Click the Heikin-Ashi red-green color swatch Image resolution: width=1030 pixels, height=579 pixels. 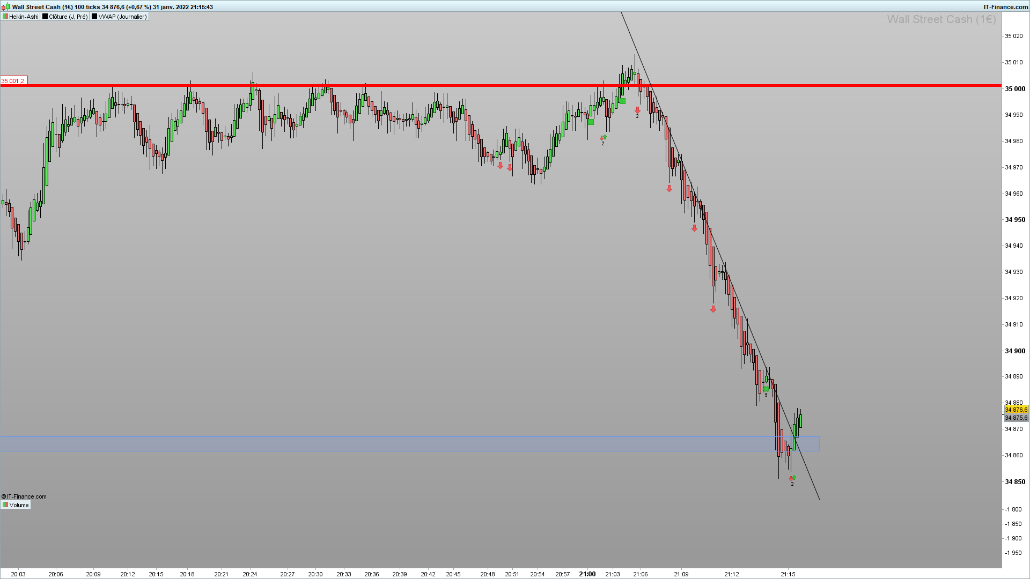(5, 17)
